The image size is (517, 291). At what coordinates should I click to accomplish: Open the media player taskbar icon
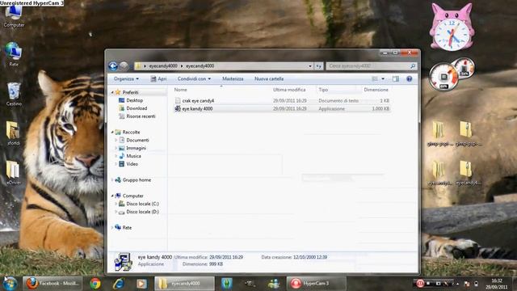[x=141, y=284]
